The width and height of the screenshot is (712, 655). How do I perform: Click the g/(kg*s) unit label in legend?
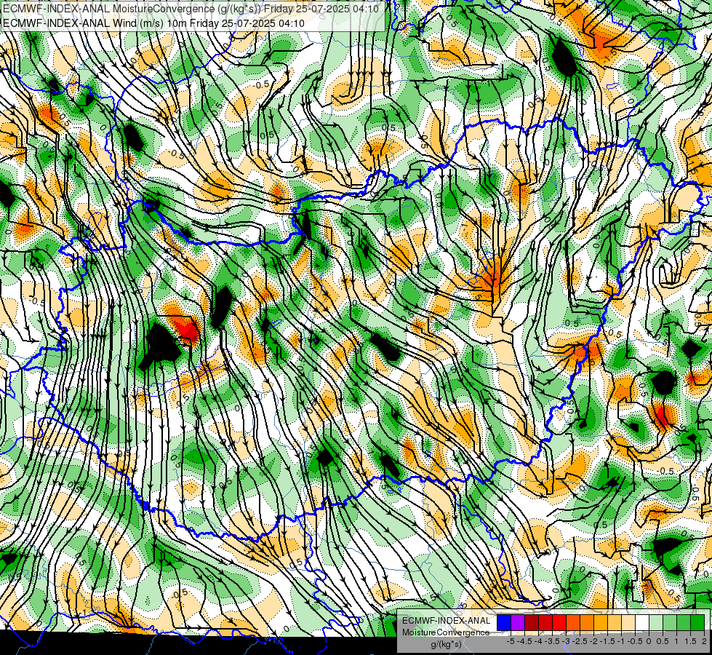pyautogui.click(x=447, y=643)
